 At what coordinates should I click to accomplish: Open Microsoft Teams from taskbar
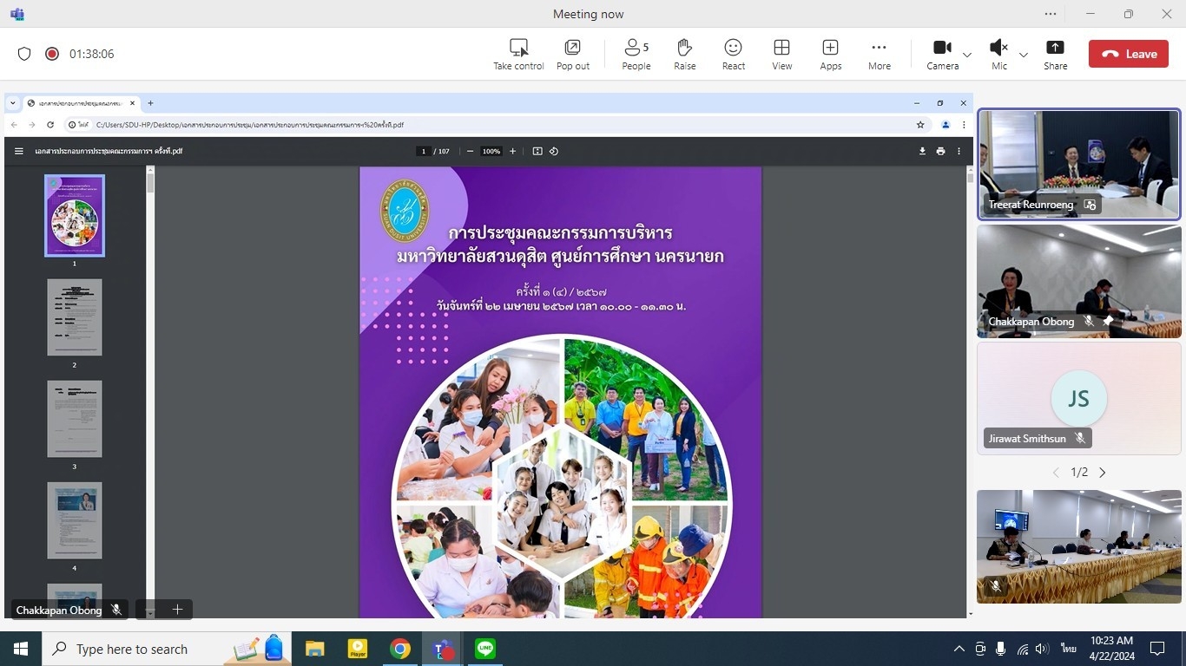pyautogui.click(x=442, y=649)
